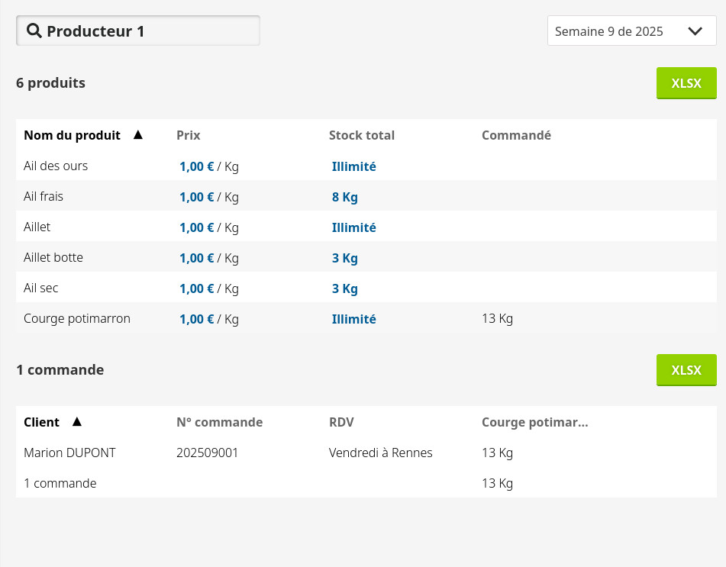This screenshot has height=567, width=726.
Task: Click the sort arrow beside Client
Action: pyautogui.click(x=76, y=422)
